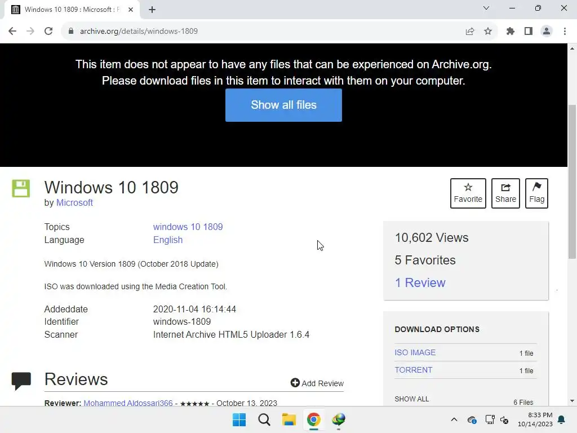Open taskbar Search
577x433 pixels.
click(x=264, y=419)
